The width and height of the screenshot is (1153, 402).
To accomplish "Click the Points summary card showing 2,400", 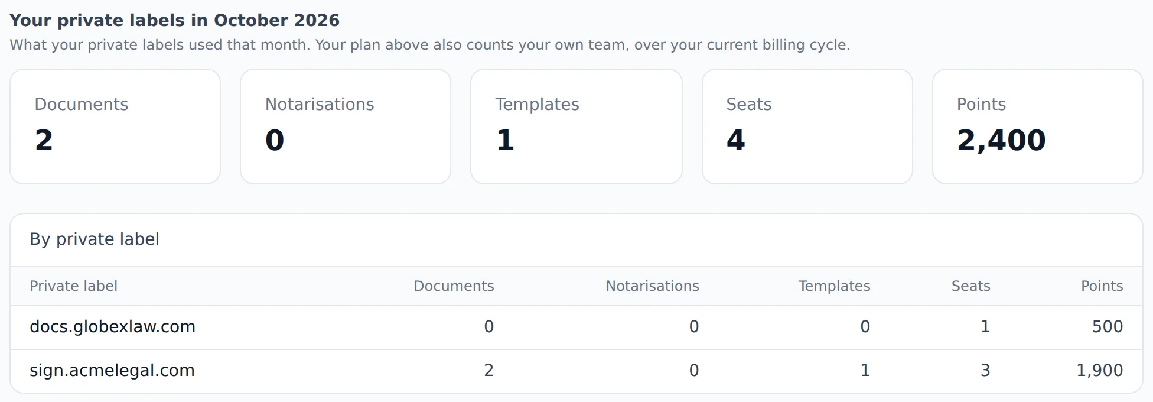I will (1038, 127).
